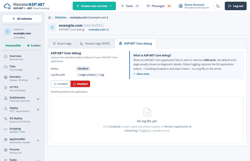
Task: Open Tasks in top header
Action: (130, 6)
